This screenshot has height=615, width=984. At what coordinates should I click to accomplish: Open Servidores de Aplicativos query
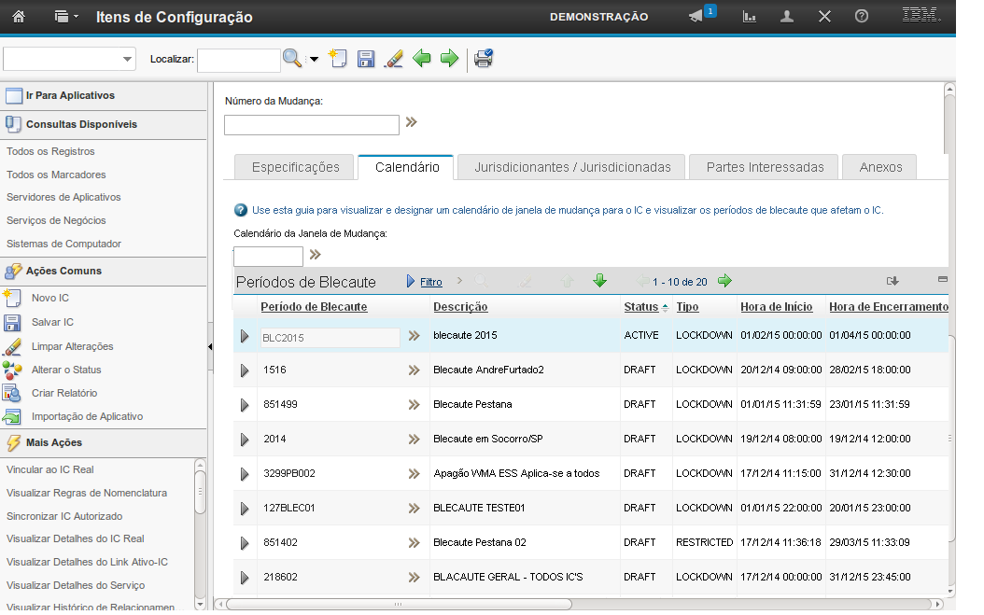[63, 197]
